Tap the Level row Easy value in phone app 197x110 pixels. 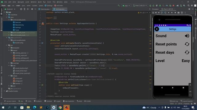click(186, 61)
